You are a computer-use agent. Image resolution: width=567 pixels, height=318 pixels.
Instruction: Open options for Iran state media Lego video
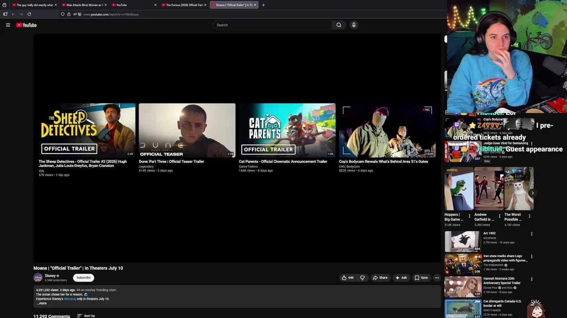coord(532,257)
